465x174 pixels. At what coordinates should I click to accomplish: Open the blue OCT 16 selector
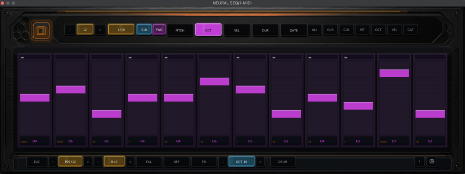point(242,162)
